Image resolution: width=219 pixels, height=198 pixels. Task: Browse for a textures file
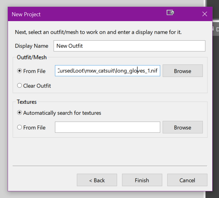coord(182,127)
